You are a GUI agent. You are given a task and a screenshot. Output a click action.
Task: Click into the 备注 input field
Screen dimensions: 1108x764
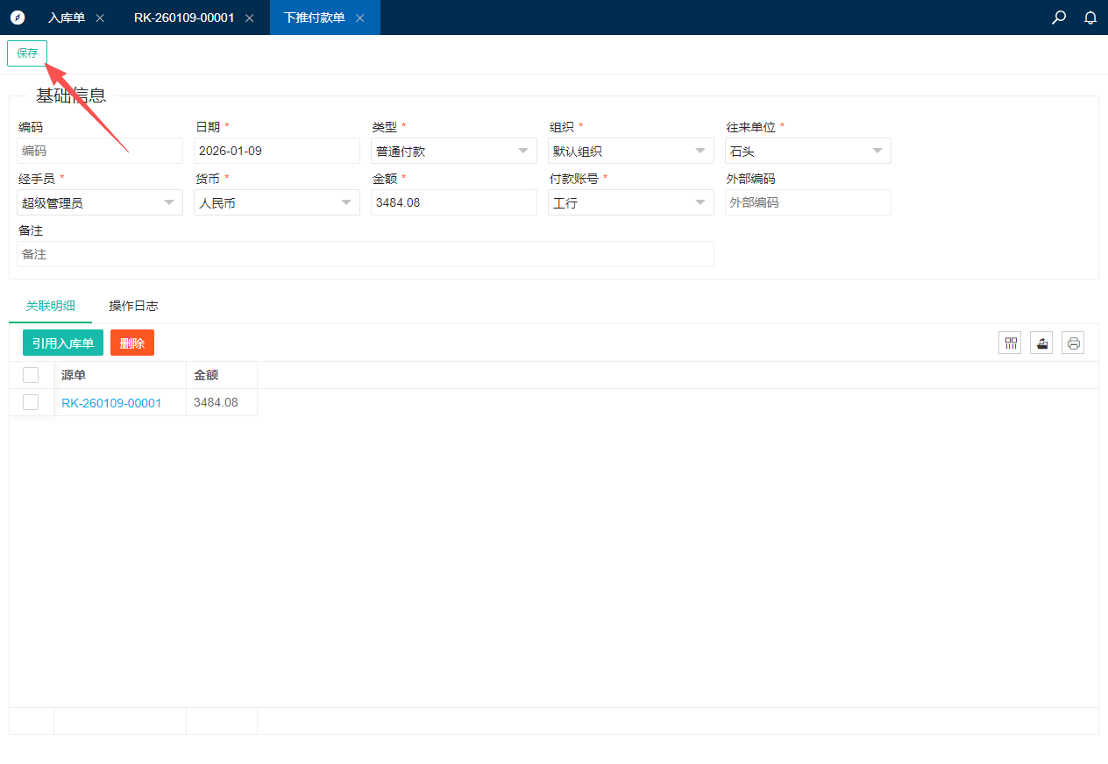point(366,254)
